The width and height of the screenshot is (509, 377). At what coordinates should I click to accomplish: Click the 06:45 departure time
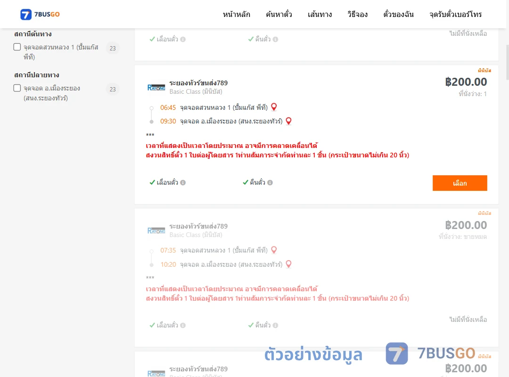pyautogui.click(x=168, y=107)
